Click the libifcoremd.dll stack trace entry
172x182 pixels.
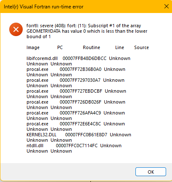[x=42, y=58]
